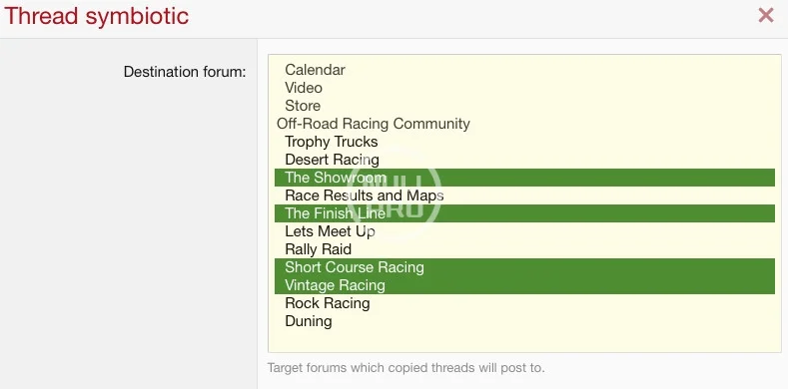
Task: Choose Store from the forum list
Action: pos(524,106)
